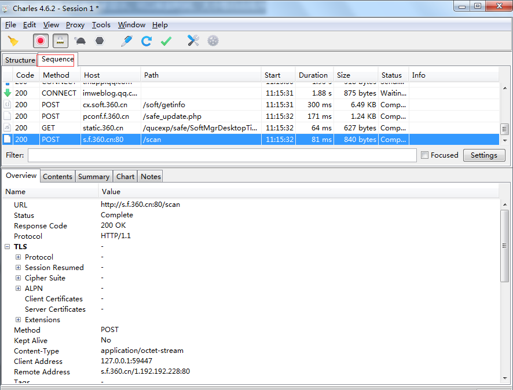Screen dimensions: 513x390
Task: Toggle breakpoints hexagon icon
Action: pos(100,41)
